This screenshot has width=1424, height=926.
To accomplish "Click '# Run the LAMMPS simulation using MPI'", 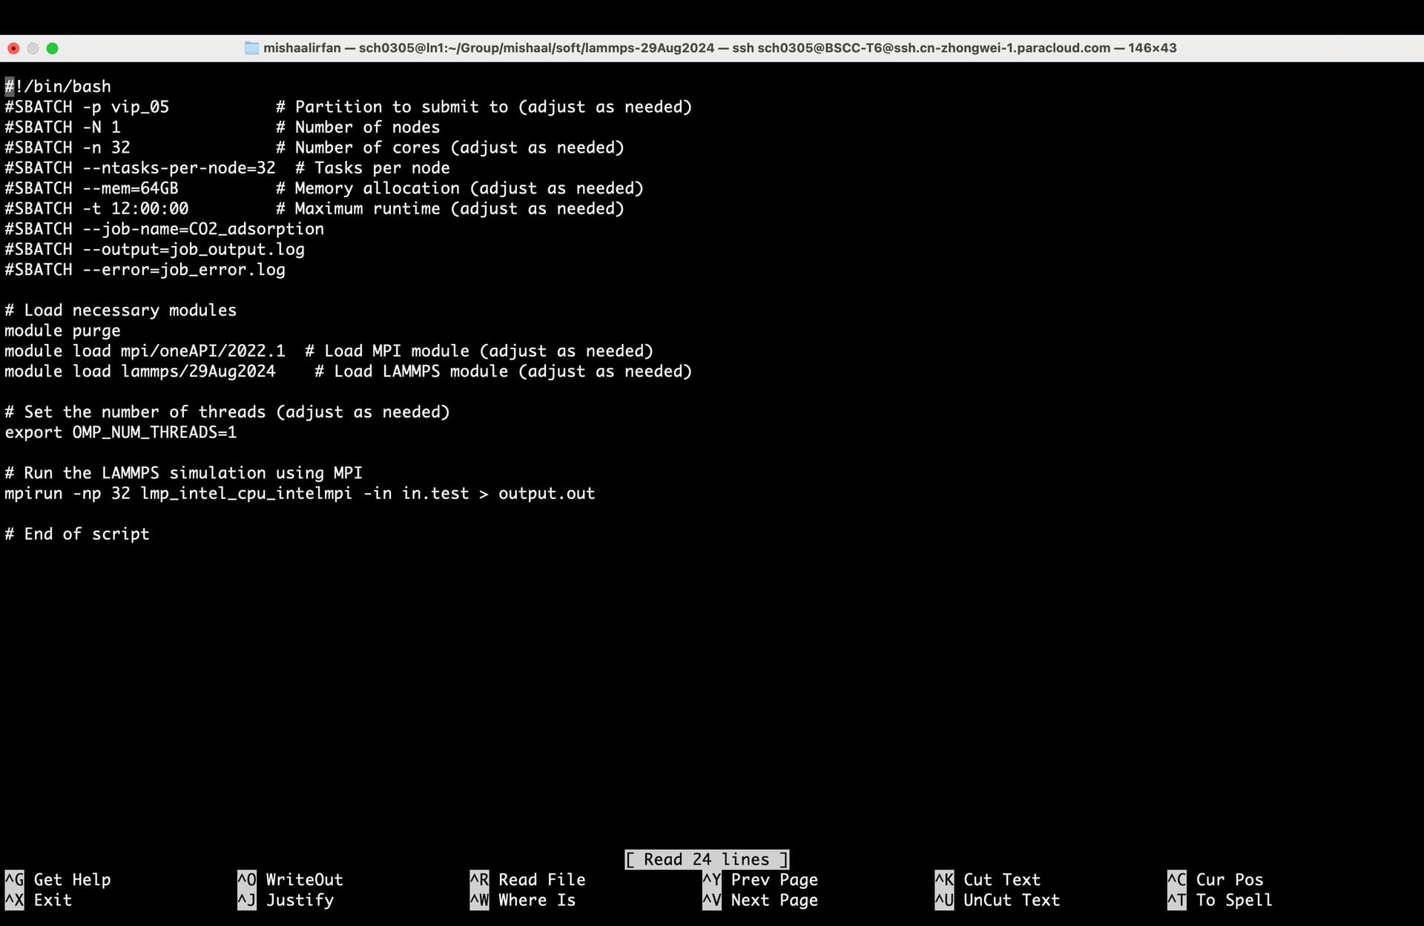I will tap(184, 473).
